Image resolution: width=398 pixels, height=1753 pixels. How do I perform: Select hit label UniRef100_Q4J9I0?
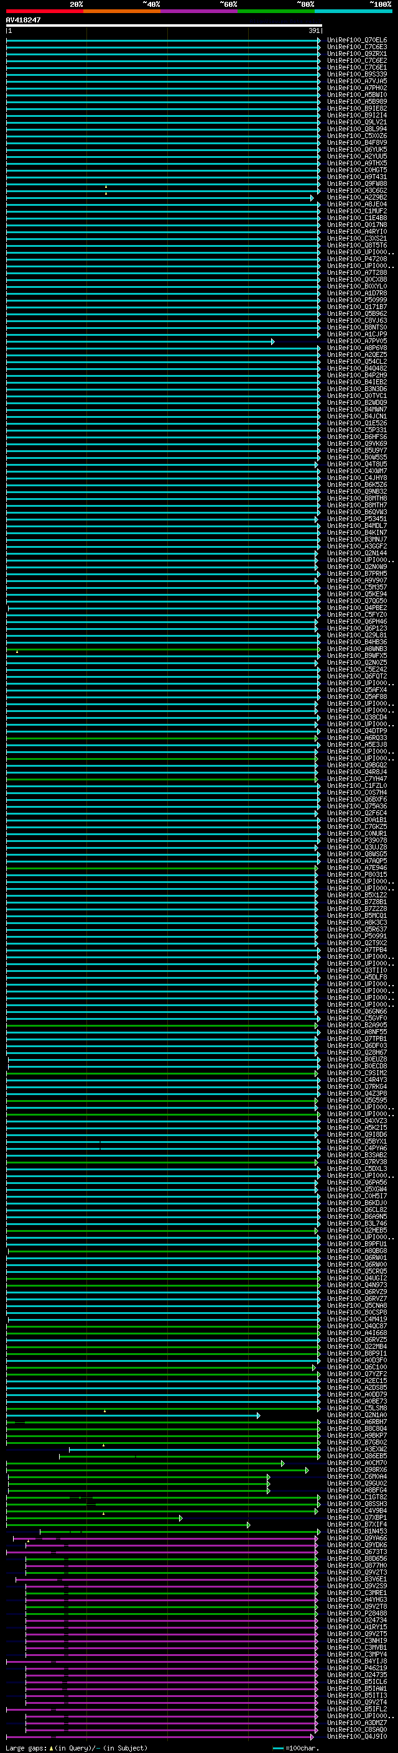tap(357, 1737)
